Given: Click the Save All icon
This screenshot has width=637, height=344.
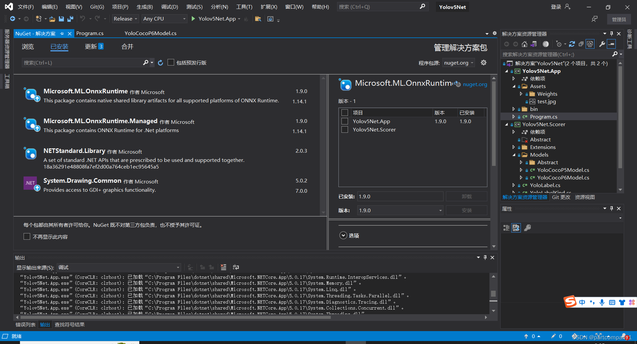Looking at the screenshot, I should pyautogui.click(x=70, y=19).
